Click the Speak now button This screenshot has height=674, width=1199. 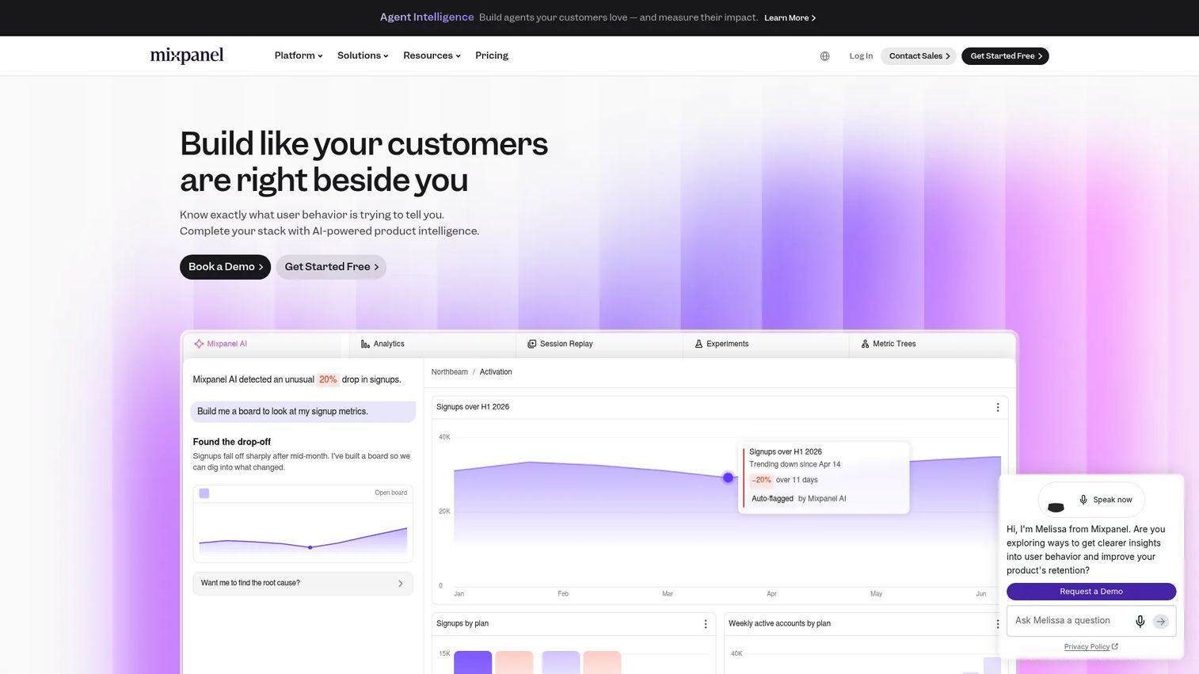pos(1106,500)
